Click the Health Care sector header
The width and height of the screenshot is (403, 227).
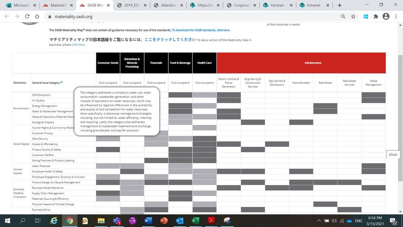[x=205, y=63]
